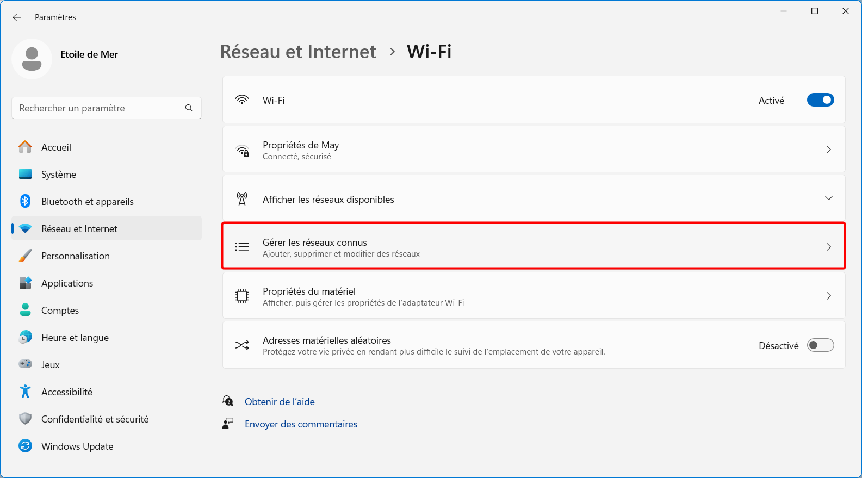Click the search magnifier icon
This screenshot has height=478, width=862.
click(189, 108)
